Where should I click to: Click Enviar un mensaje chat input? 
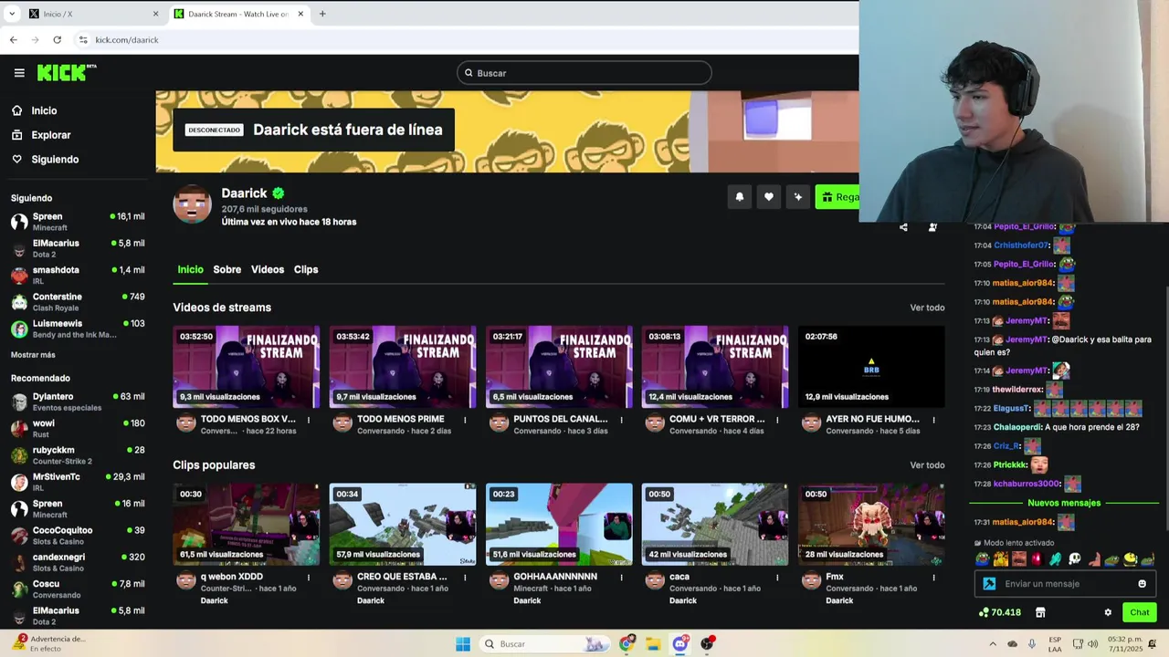[x=1066, y=584]
